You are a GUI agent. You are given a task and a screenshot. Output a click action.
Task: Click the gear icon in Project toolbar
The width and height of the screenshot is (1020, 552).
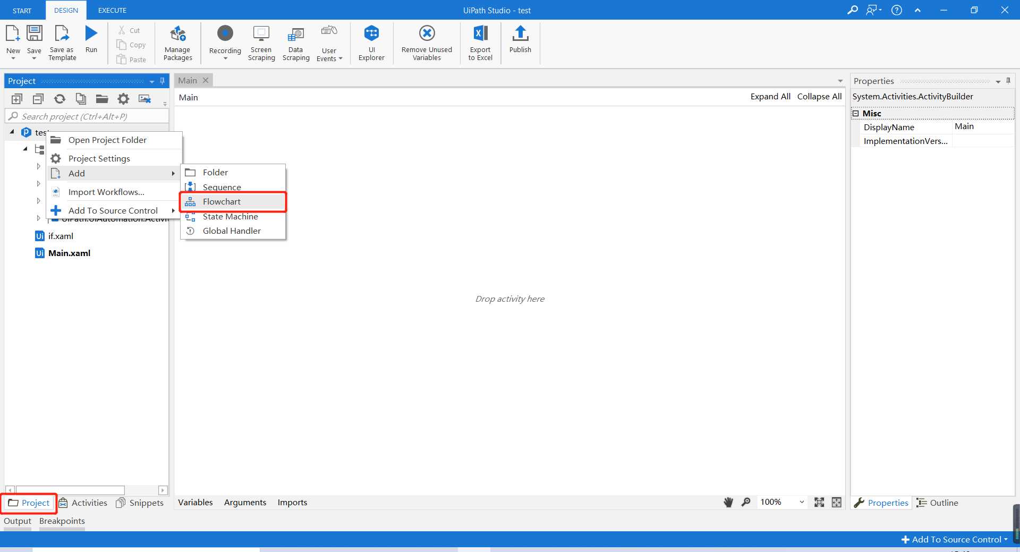pos(123,99)
